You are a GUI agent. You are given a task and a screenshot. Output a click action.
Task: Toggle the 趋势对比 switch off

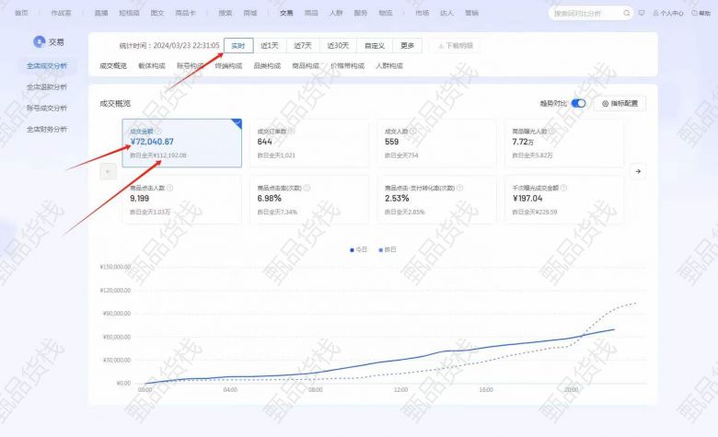[x=578, y=103]
